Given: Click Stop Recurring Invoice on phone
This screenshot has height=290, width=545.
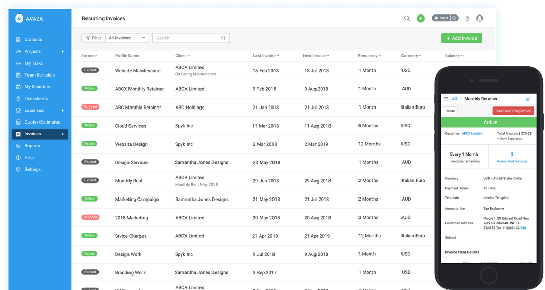Looking at the screenshot, I should (513, 111).
